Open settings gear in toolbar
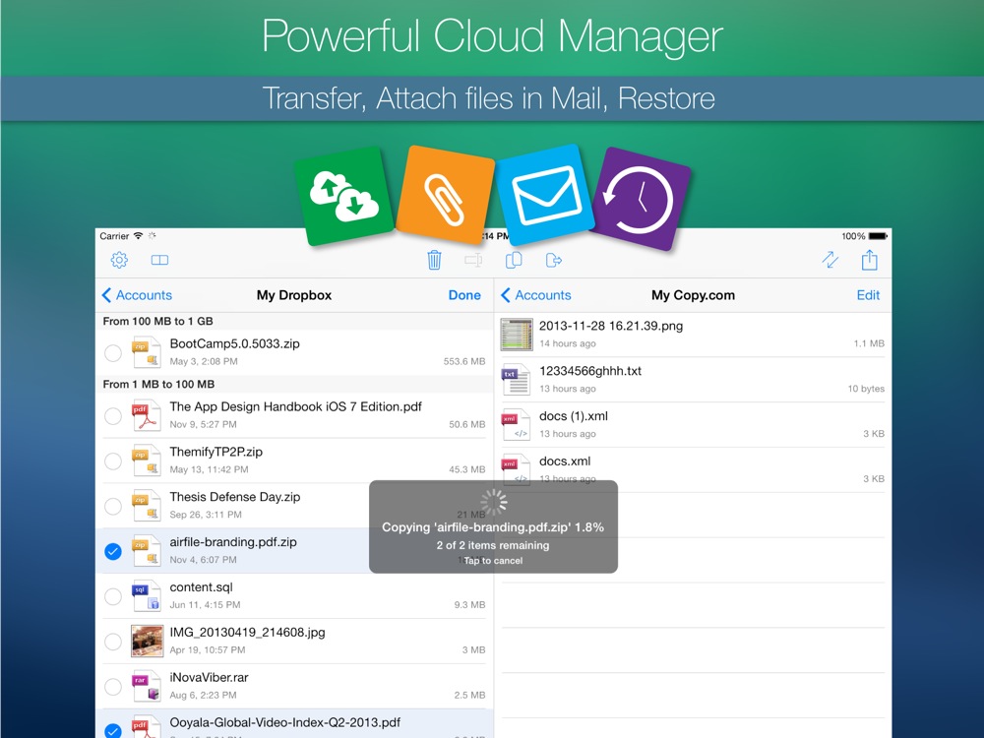The height and width of the screenshot is (738, 984). 119,260
